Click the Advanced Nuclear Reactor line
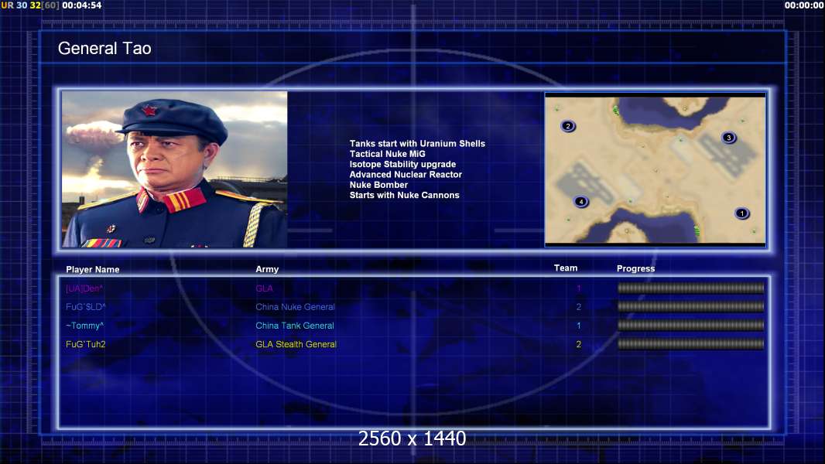This screenshot has height=464, width=825. click(x=406, y=175)
